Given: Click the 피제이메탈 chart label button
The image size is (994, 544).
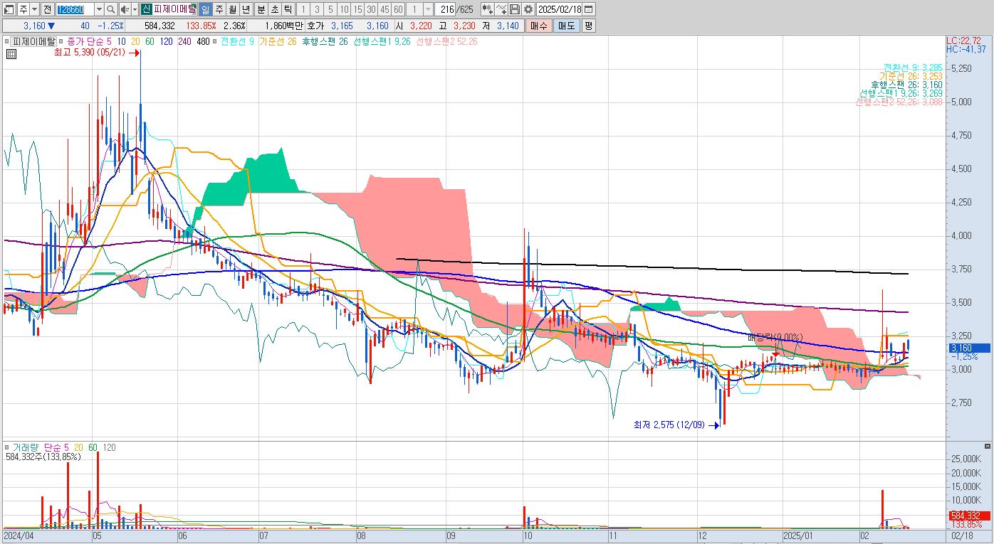Looking at the screenshot, I should (33, 41).
